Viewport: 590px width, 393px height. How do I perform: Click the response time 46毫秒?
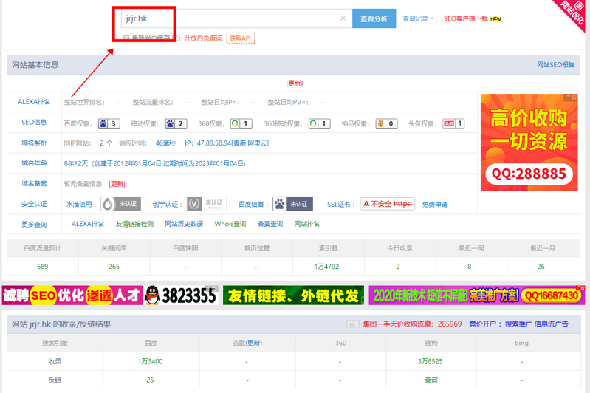pyautogui.click(x=165, y=143)
